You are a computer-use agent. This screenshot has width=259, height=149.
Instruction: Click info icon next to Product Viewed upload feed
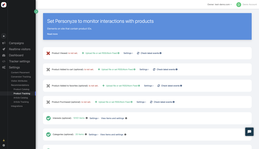coord(118,53)
